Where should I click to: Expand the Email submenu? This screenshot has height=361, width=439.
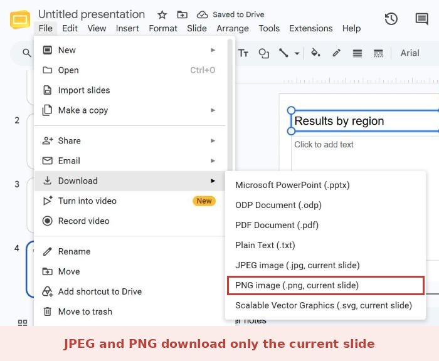[x=130, y=160]
